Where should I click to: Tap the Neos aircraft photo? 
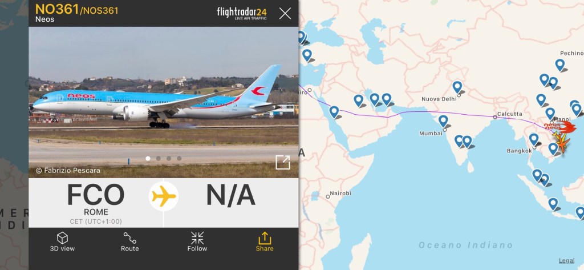164,102
